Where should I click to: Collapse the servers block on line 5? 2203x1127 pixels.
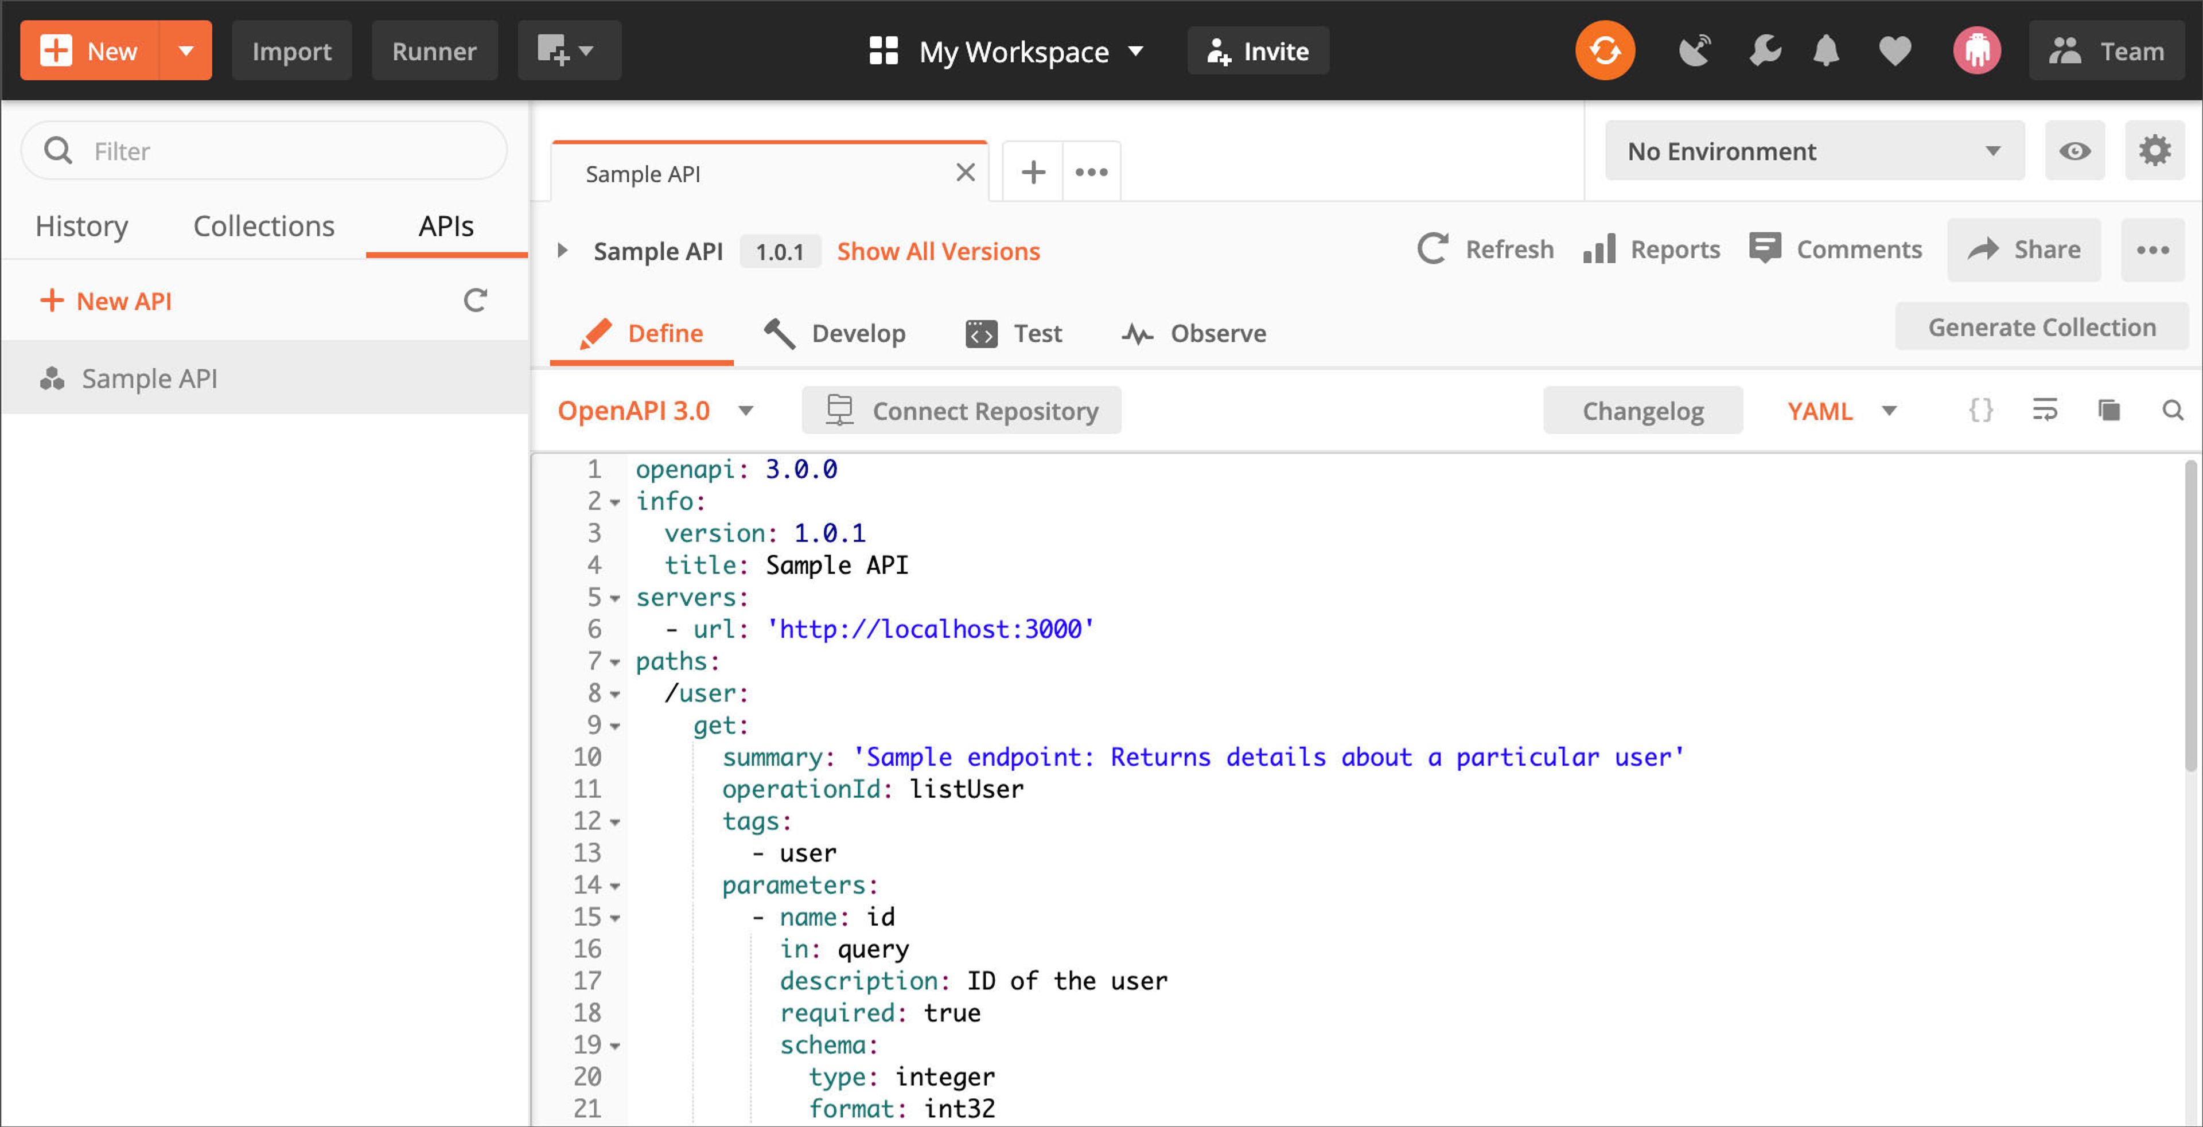pyautogui.click(x=614, y=598)
